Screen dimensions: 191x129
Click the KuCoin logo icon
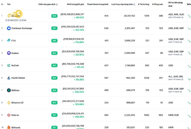point(9,65)
